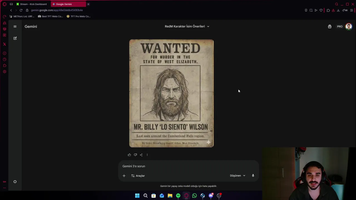Activate the microphone voice input

point(253,176)
